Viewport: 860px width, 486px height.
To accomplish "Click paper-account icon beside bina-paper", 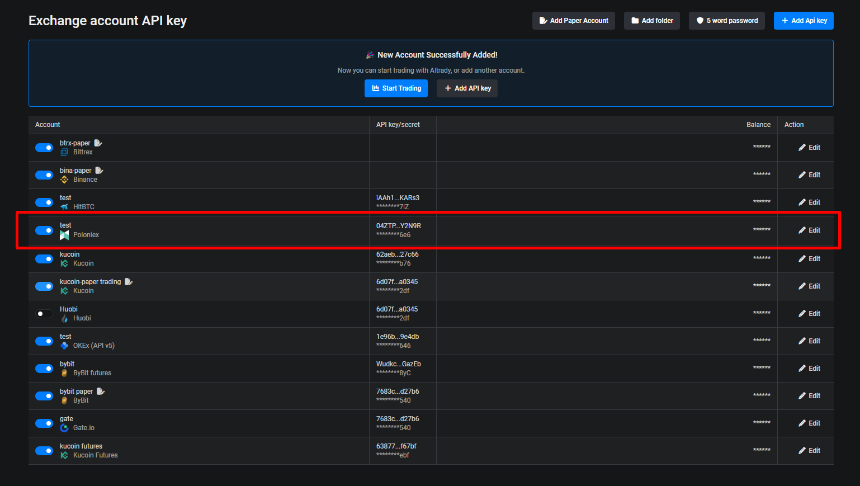I will point(99,171).
